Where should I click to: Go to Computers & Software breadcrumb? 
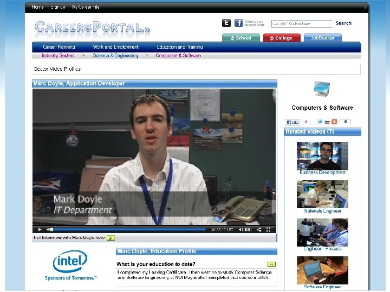coord(178,56)
